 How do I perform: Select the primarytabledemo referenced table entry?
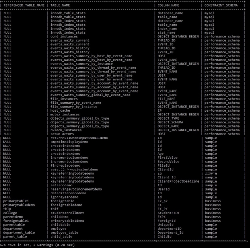pyautogui.click(x=19, y=205)
